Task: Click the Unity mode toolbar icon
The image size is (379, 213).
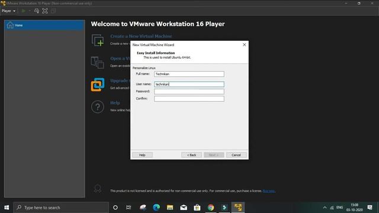Action: click(53, 11)
